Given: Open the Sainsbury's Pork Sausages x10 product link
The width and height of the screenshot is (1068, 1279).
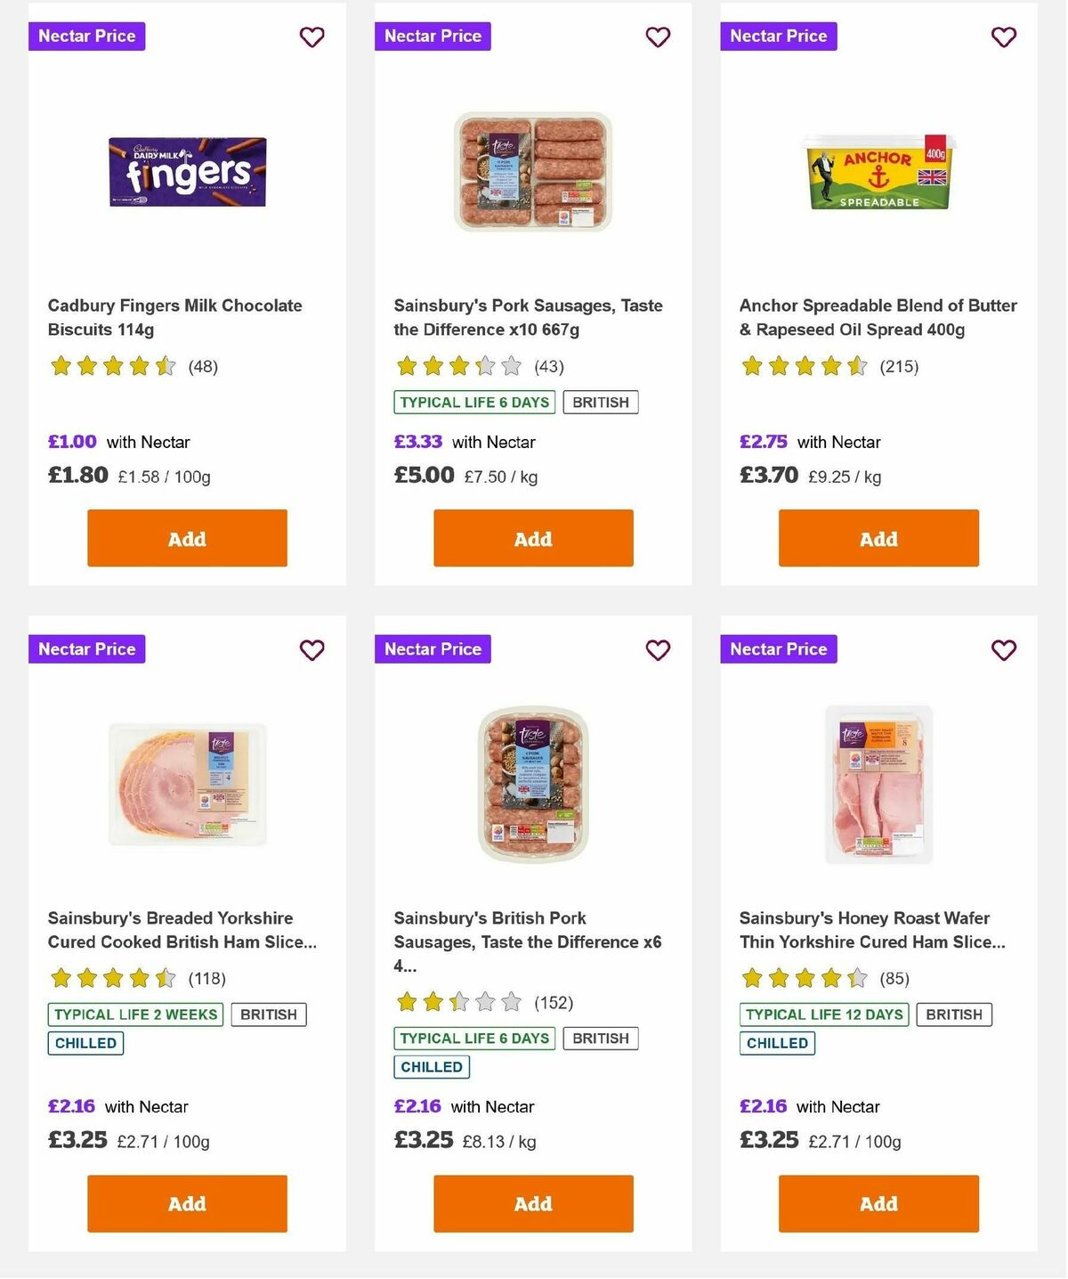Looking at the screenshot, I should 528,317.
